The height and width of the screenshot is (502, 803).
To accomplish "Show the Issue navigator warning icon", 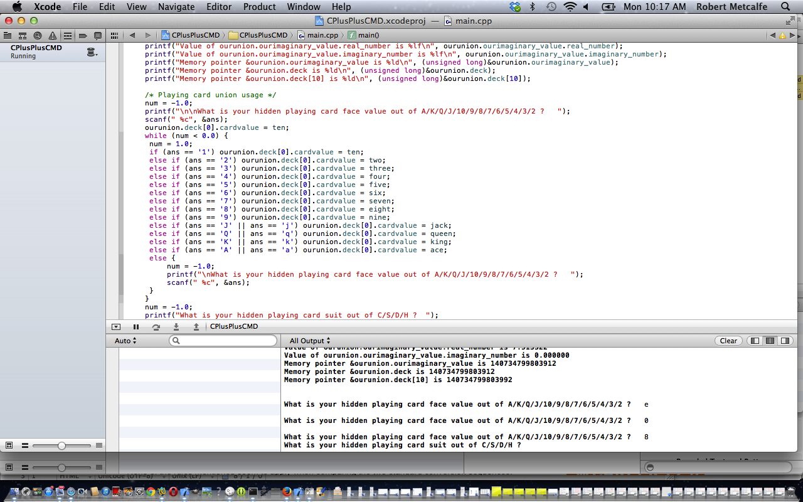I will click(x=52, y=35).
